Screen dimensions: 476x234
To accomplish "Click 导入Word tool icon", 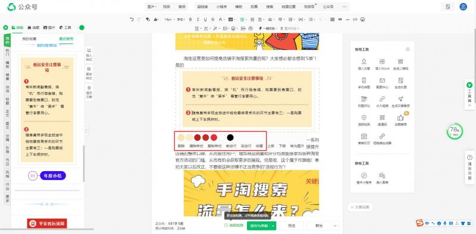I will coord(382,62).
